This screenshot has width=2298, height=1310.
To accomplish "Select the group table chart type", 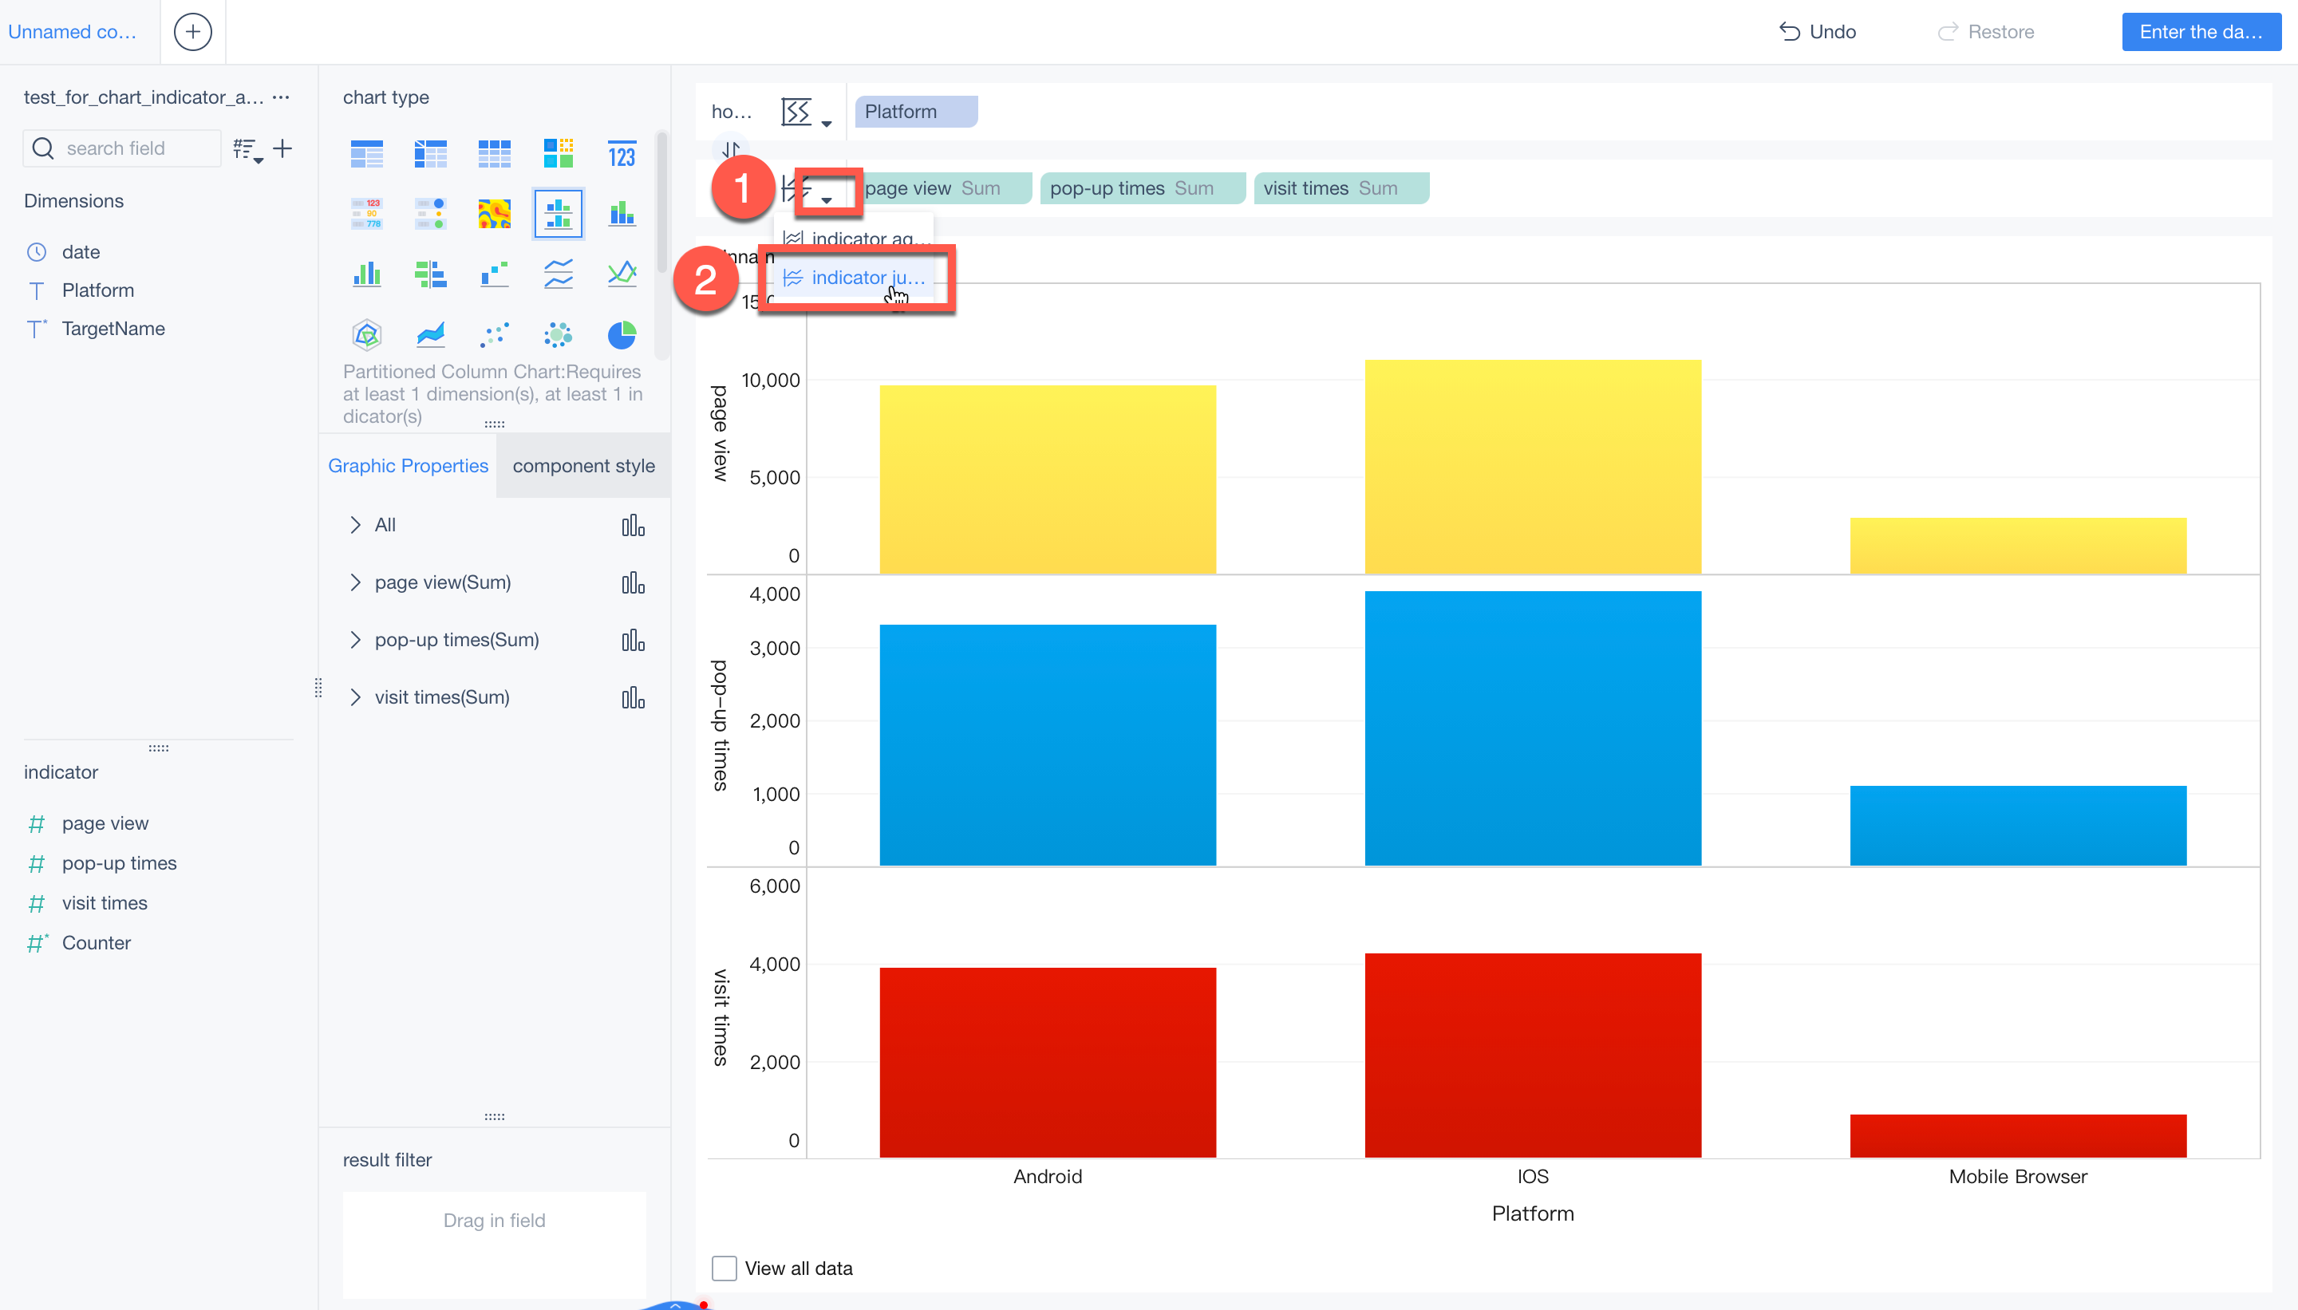I will click(x=366, y=155).
